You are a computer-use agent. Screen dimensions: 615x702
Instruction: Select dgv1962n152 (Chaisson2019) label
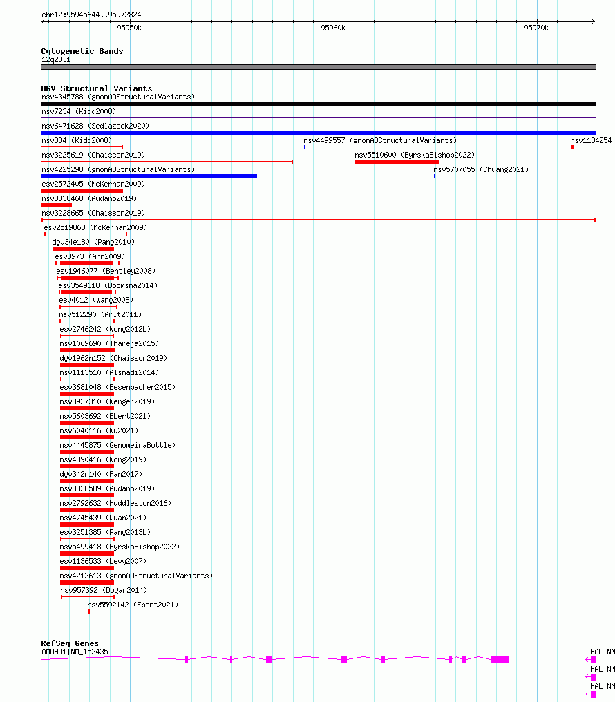point(113,358)
